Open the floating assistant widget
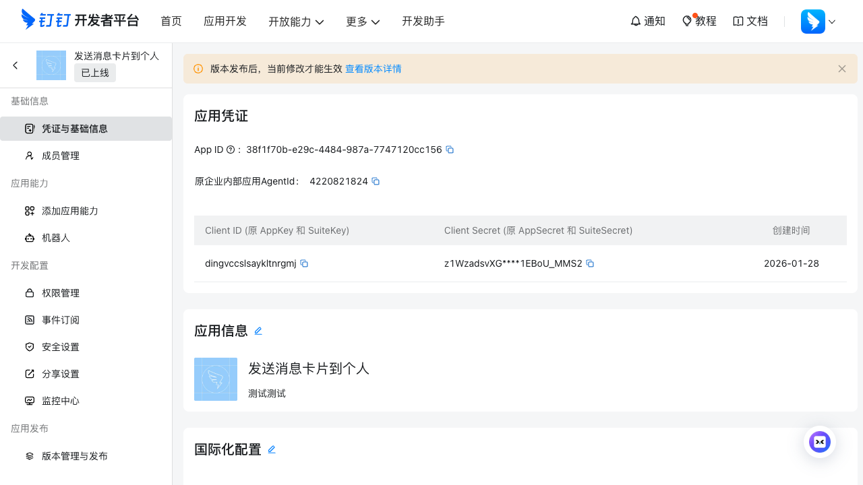 coord(820,442)
